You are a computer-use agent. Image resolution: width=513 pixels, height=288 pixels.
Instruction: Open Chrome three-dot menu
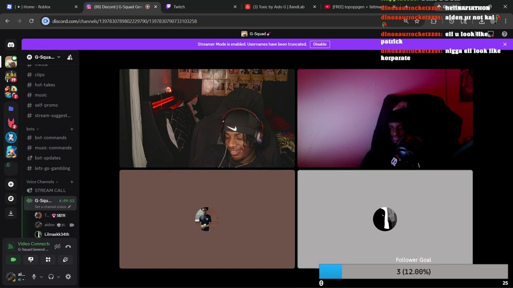pos(505,21)
